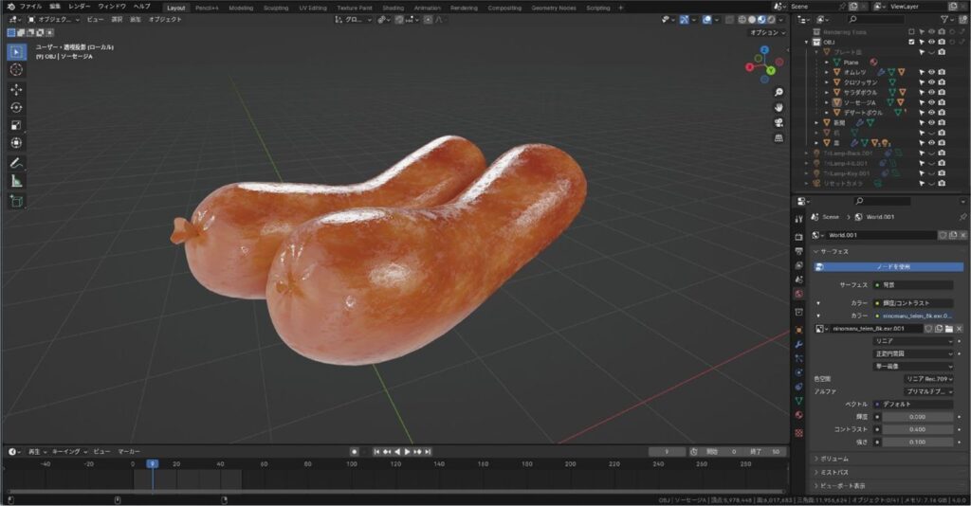Screen dimensions: 971x506
Task: Hide クロワッサン using its eye icon
Action: coord(931,82)
